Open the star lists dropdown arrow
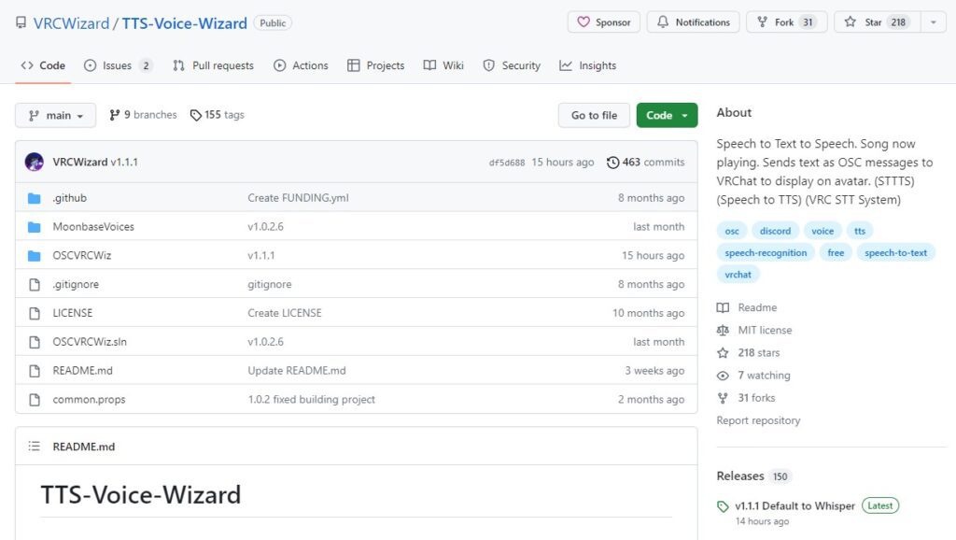The height and width of the screenshot is (540, 956). 934,22
